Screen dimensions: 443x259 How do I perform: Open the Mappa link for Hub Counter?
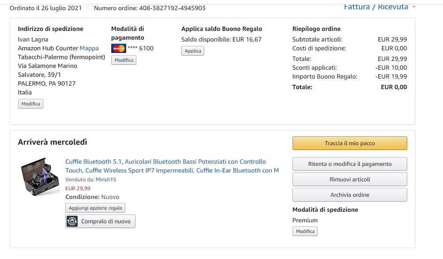pyautogui.click(x=89, y=48)
